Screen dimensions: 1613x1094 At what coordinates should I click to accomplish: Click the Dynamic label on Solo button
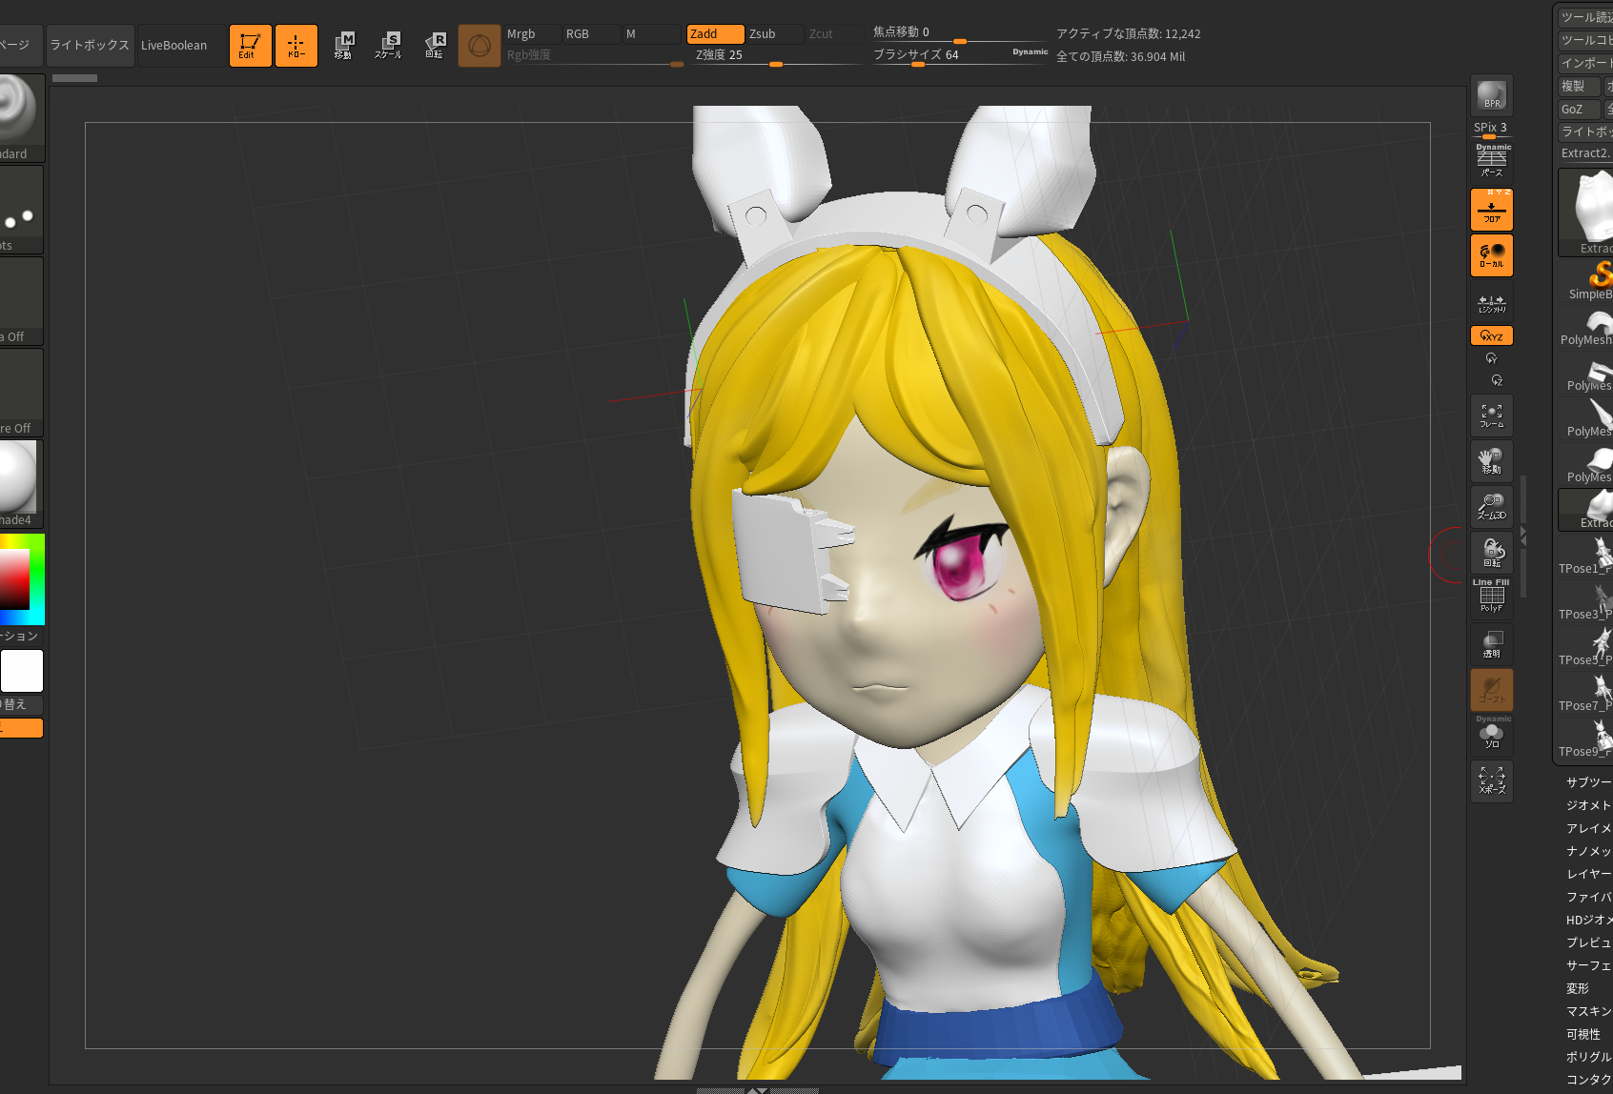1493,719
